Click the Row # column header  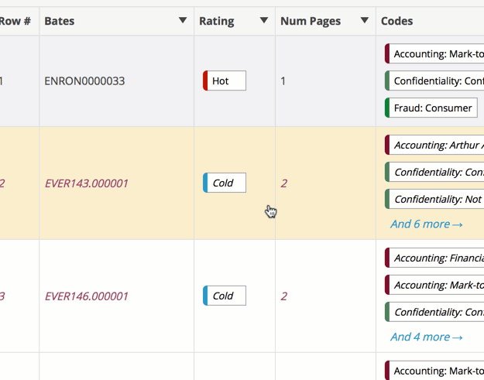click(15, 21)
